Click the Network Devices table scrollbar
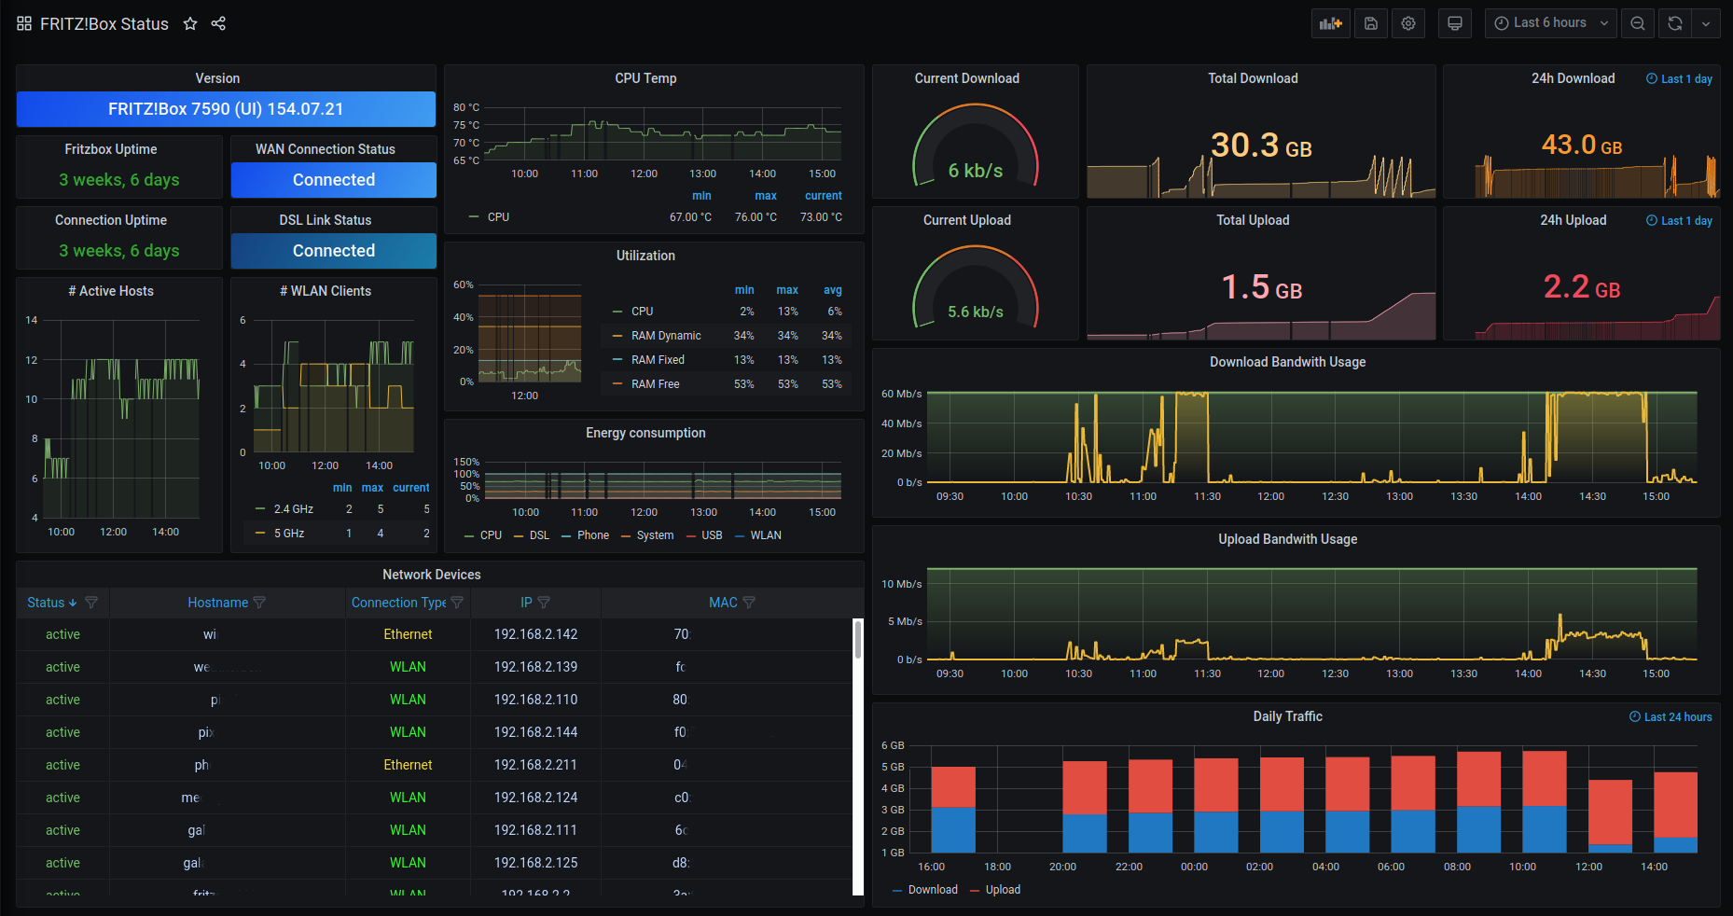This screenshot has width=1733, height=916. (858, 640)
